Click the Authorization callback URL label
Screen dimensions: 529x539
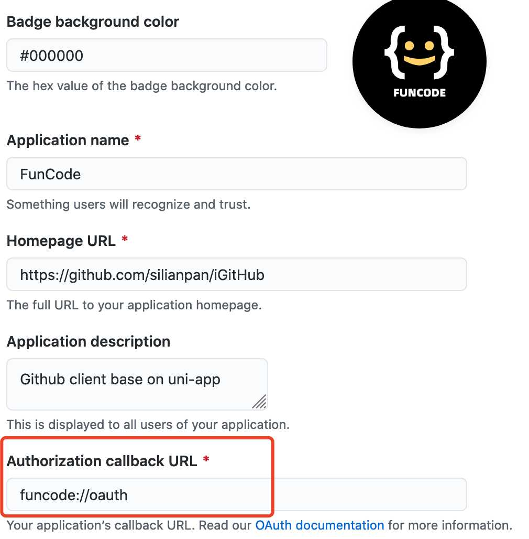102,461
